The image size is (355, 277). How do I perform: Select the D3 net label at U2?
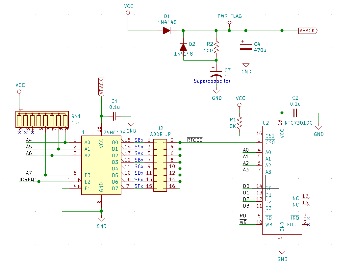[246, 206]
